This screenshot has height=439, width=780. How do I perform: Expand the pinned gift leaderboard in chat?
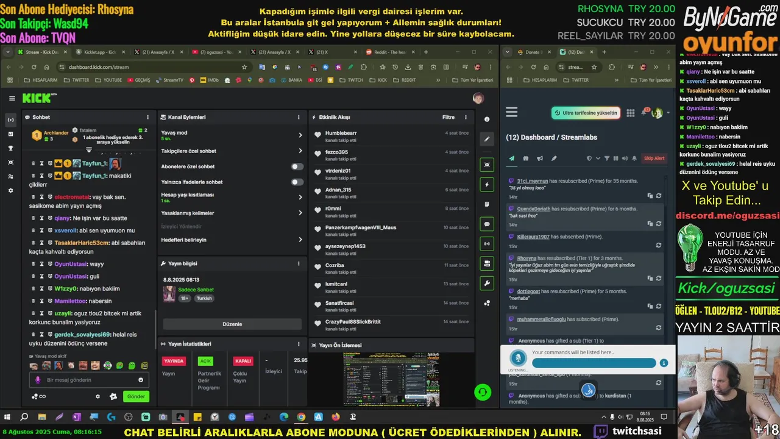89,149
